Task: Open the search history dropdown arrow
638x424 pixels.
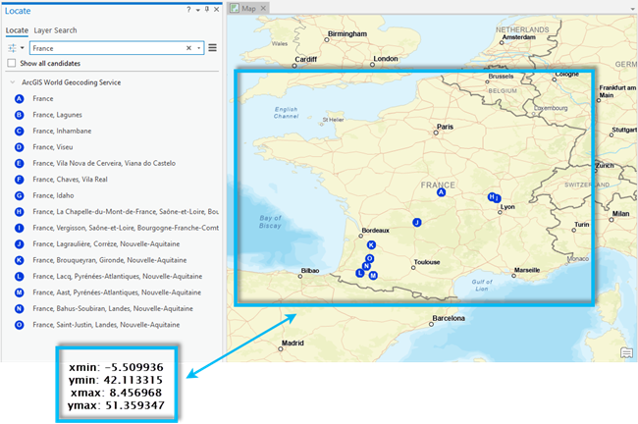Action: (x=199, y=47)
